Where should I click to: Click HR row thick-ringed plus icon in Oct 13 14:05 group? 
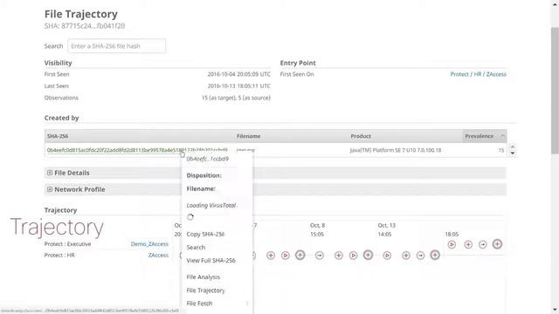[435, 255]
